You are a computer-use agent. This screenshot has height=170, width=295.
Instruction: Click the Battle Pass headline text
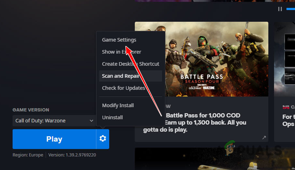click(x=195, y=122)
